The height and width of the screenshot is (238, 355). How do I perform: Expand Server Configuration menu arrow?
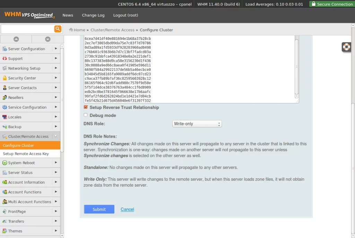[56, 49]
